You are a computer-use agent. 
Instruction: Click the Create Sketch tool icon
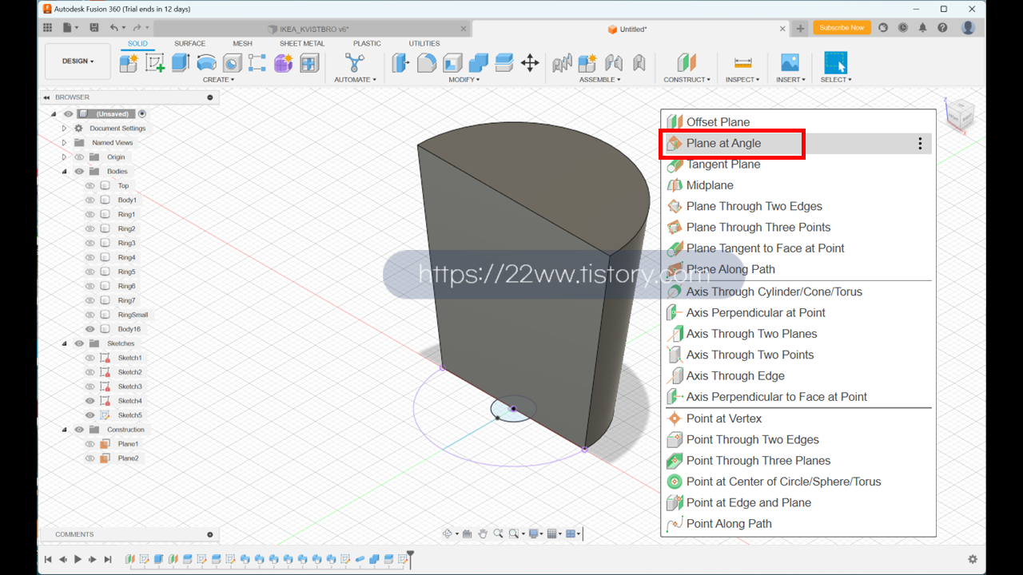[x=155, y=62]
